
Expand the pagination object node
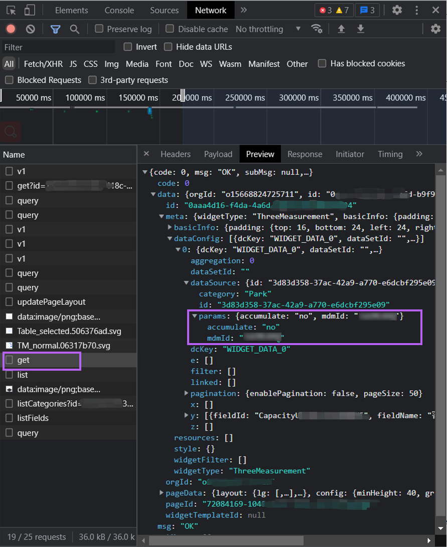187,393
